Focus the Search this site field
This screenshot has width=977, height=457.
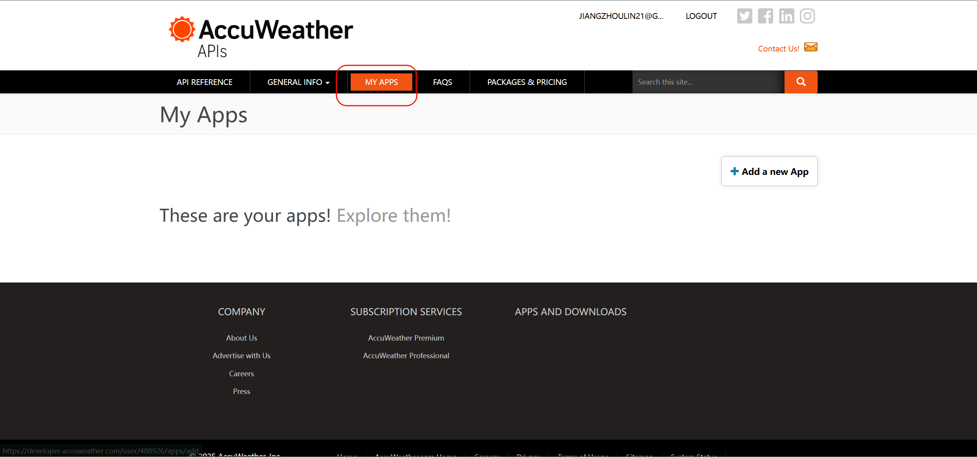click(x=708, y=82)
